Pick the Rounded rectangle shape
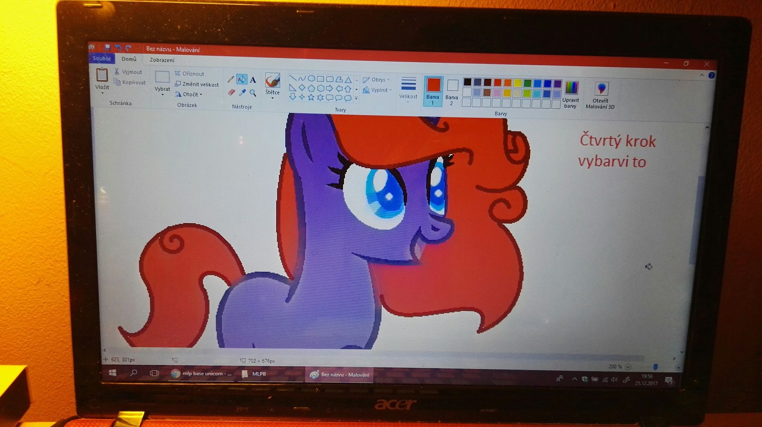Viewport: 762px width, 427px height. [329, 79]
